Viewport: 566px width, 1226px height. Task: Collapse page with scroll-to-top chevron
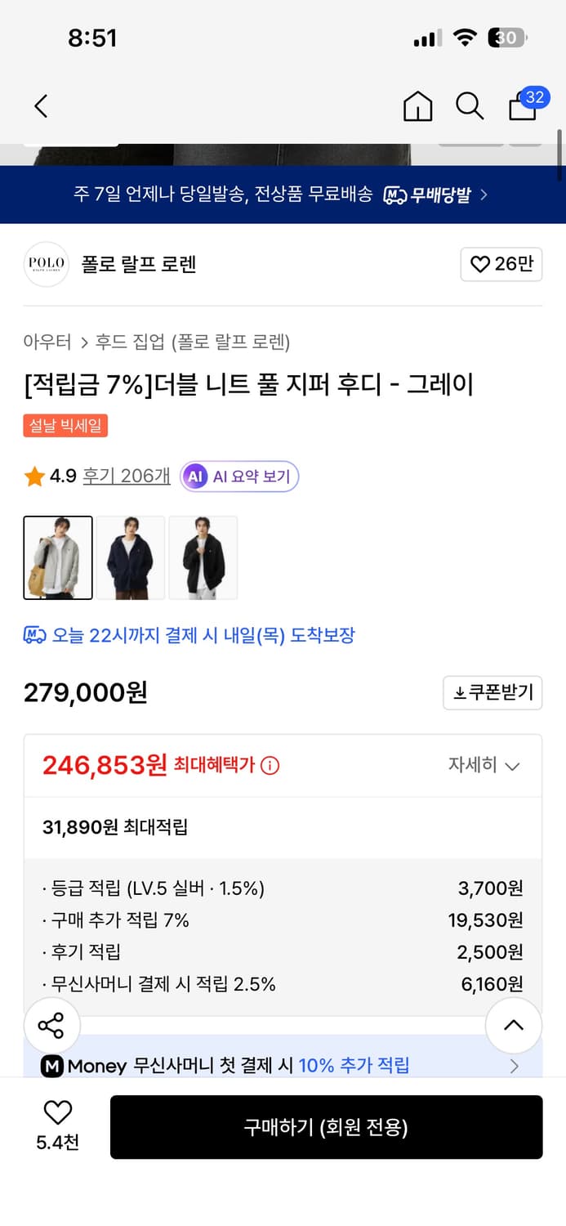tap(513, 1026)
